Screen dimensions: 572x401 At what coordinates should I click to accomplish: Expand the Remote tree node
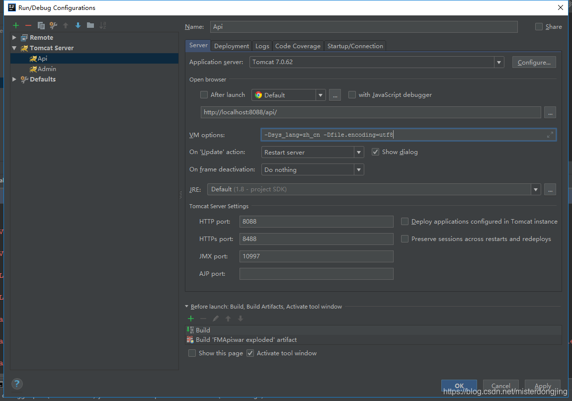point(14,38)
